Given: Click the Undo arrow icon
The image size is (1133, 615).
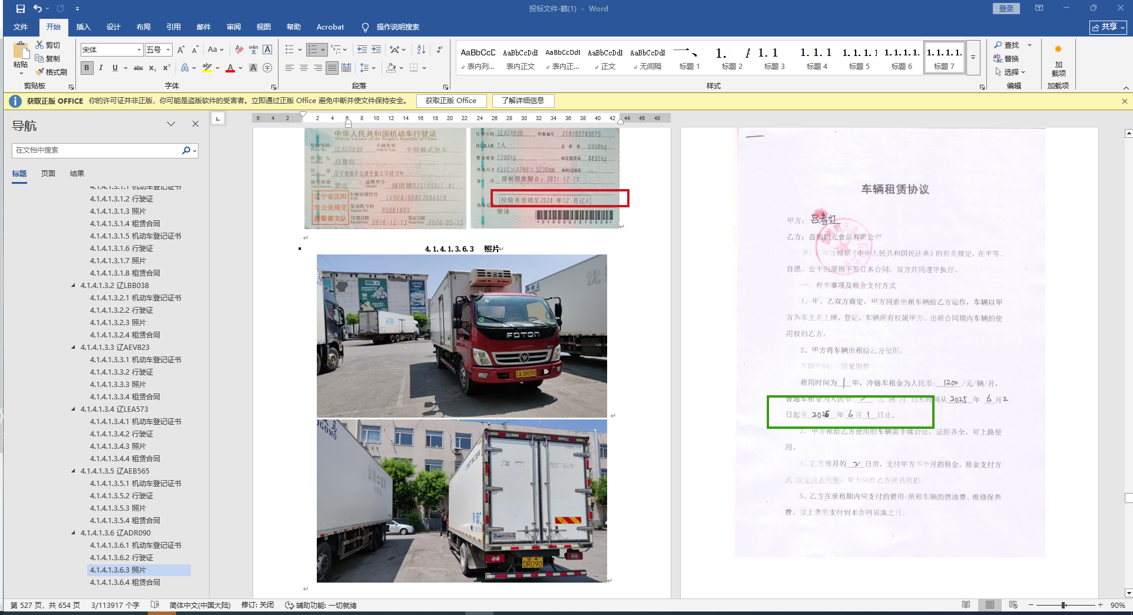Looking at the screenshot, I should pyautogui.click(x=38, y=9).
